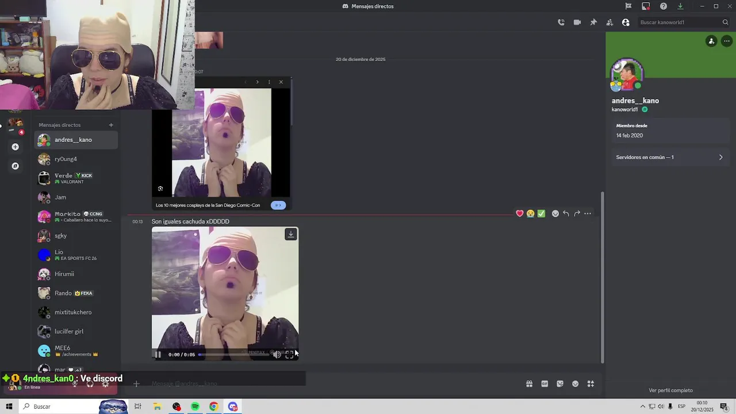Open the apps launcher in chat bar

tap(591, 384)
